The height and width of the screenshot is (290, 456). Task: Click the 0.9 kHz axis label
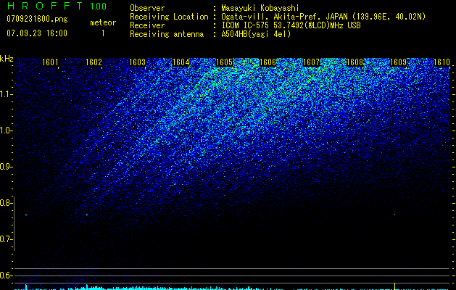click(x=5, y=167)
